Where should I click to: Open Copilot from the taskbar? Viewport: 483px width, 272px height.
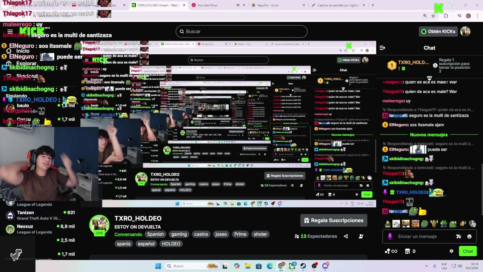coord(237,266)
